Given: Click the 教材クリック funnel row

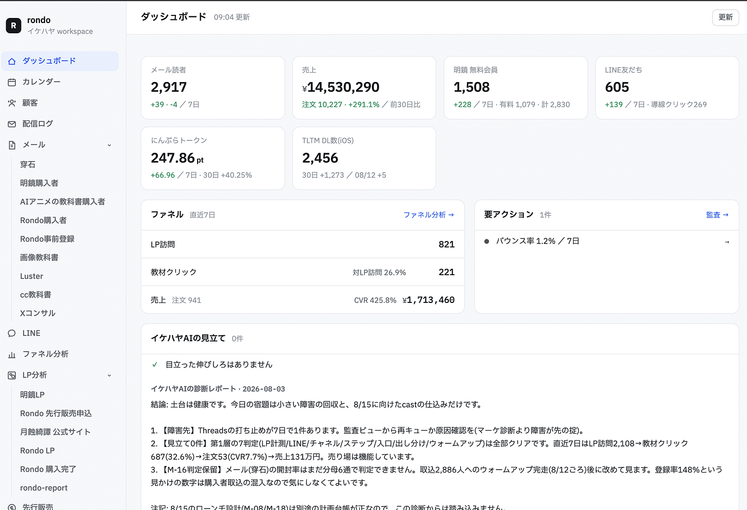Looking at the screenshot, I should (303, 272).
